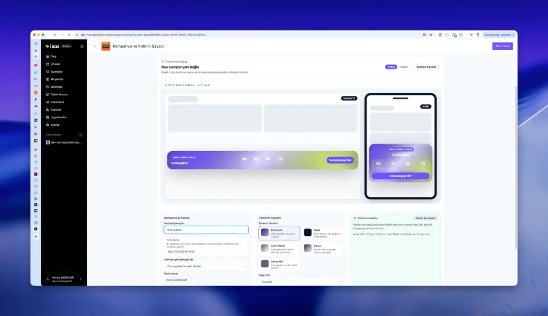Select the Çerçeveli design theme
This screenshot has height=316, width=548.
click(x=279, y=264)
